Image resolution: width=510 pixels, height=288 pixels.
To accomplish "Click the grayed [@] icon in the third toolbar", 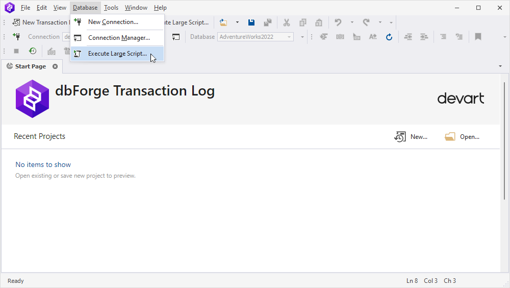I will [x=52, y=51].
